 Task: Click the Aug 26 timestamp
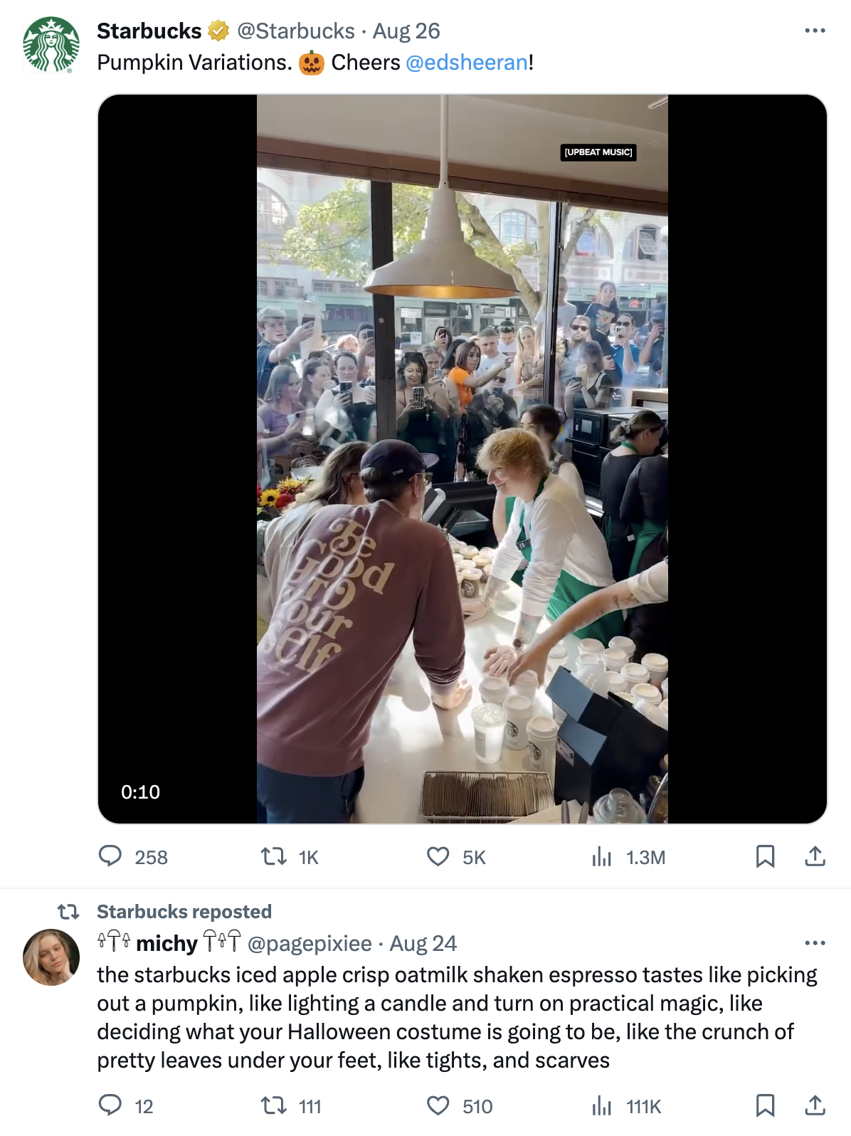pyautogui.click(x=406, y=31)
